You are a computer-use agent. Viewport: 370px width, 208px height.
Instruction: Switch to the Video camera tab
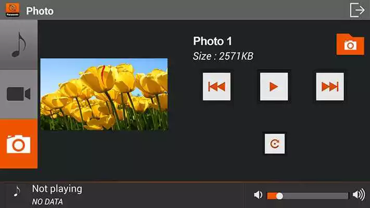coord(19,94)
